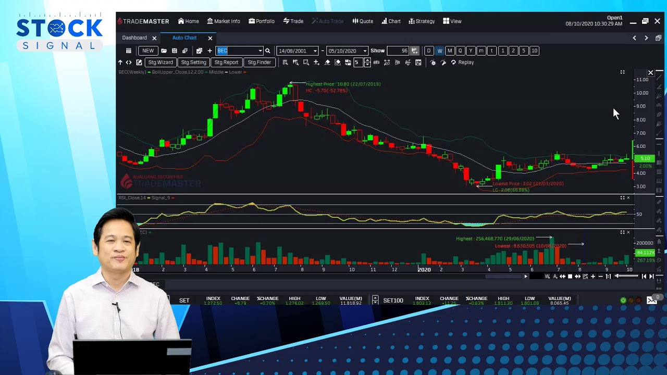This screenshot has height=375, width=667.
Task: Switch chart to Yearly (Y) period
Action: (471, 51)
